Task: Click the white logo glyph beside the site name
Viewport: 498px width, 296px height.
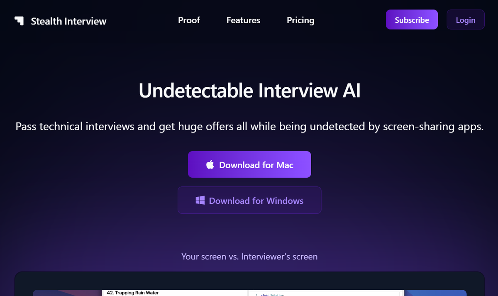Action: tap(19, 21)
